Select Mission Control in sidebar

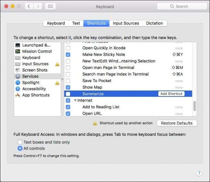37,52
